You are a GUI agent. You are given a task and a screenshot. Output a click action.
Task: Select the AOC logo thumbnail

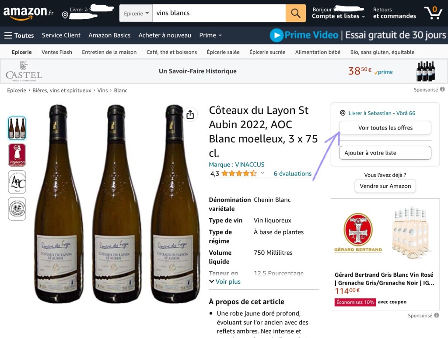point(17,182)
